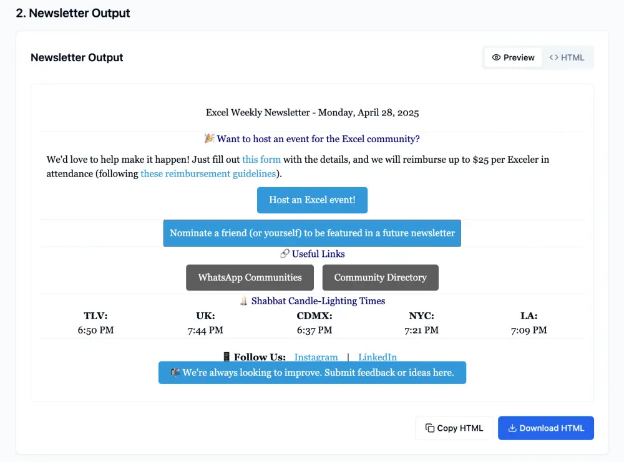
Task: Switch to the HTML tab
Action: coord(567,57)
